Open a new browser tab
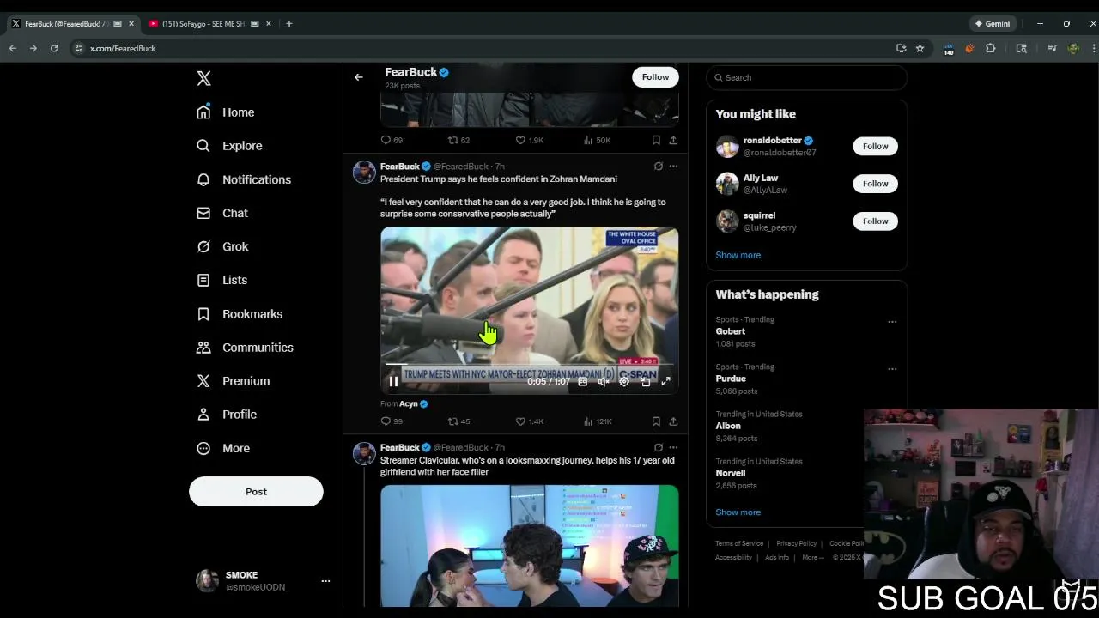 [289, 24]
